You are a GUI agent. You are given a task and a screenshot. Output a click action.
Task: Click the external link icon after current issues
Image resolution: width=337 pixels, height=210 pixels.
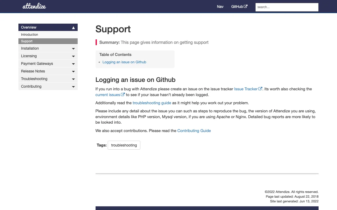click(x=123, y=94)
